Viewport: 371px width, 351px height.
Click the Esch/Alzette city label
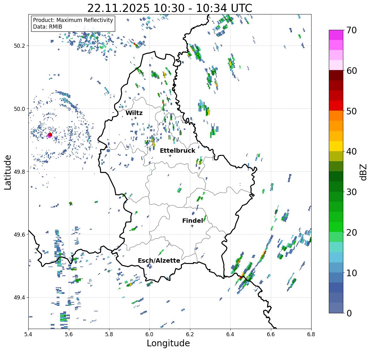[x=159, y=261]
